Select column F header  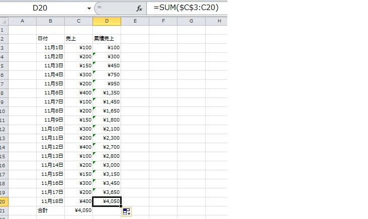pyautogui.click(x=163, y=21)
